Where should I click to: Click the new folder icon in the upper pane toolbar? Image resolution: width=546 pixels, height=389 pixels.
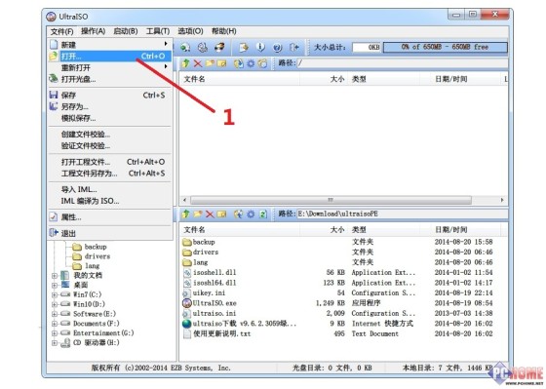click(x=210, y=63)
